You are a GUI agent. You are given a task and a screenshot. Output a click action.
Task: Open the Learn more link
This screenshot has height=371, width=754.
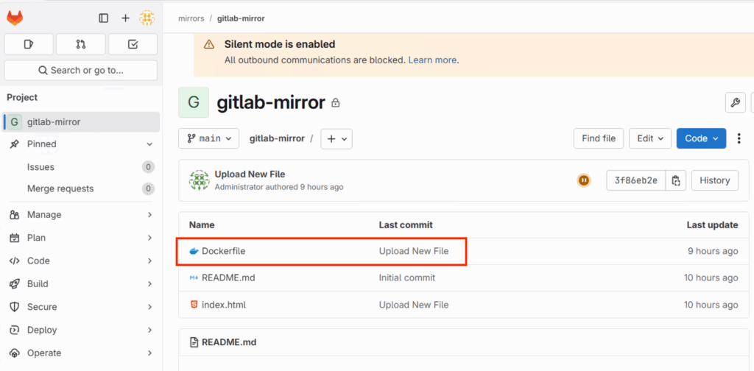coord(432,60)
